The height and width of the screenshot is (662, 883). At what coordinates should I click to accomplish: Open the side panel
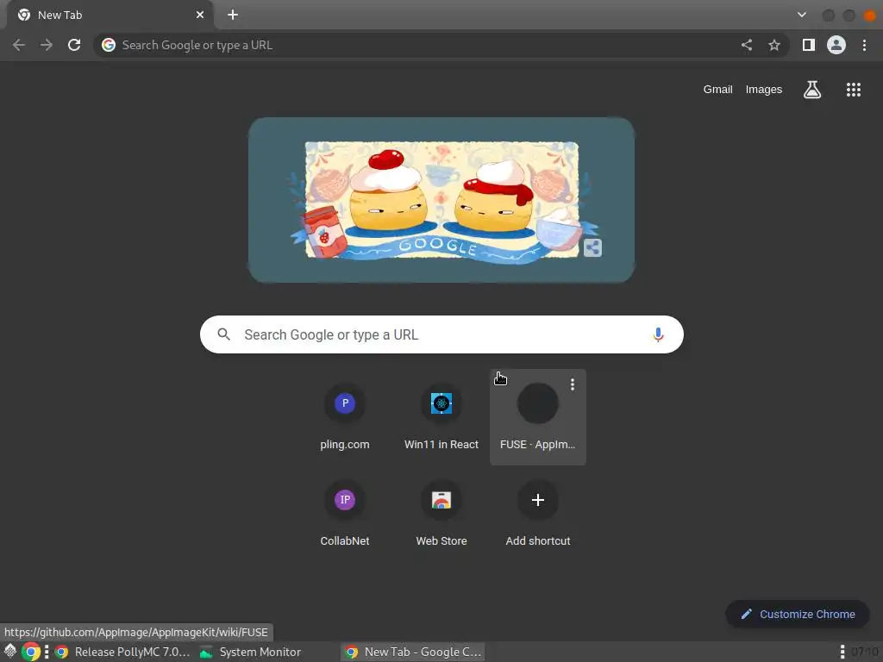click(x=809, y=45)
